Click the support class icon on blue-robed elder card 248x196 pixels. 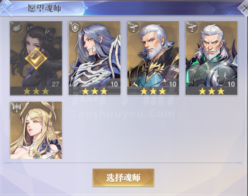click(x=134, y=27)
